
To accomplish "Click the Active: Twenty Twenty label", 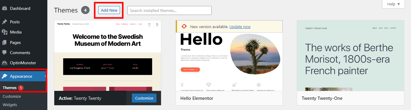I will tap(80, 98).
